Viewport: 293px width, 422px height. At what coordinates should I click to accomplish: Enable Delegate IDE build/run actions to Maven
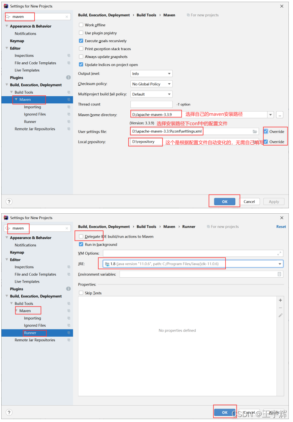(81, 236)
